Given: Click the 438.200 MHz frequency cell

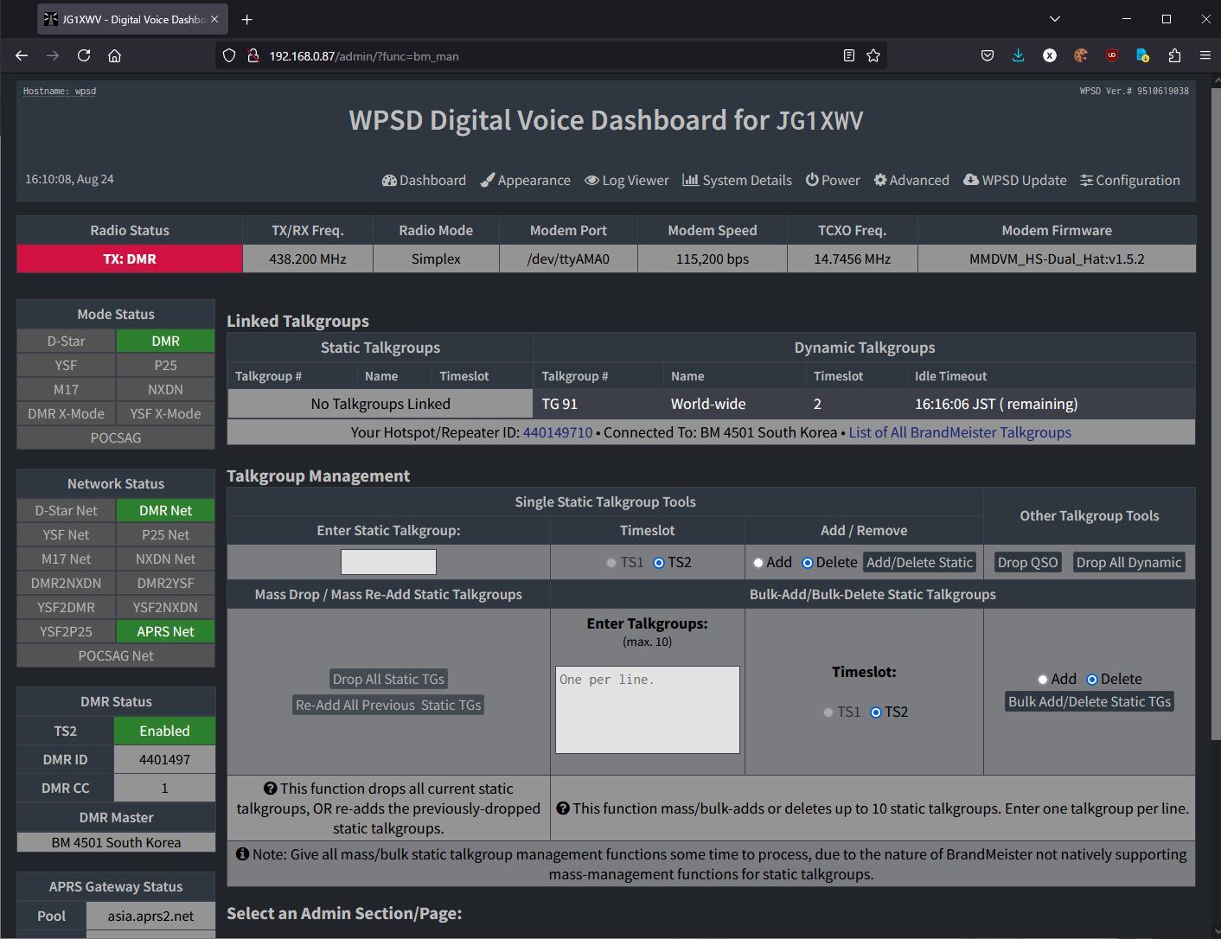Looking at the screenshot, I should 308,259.
